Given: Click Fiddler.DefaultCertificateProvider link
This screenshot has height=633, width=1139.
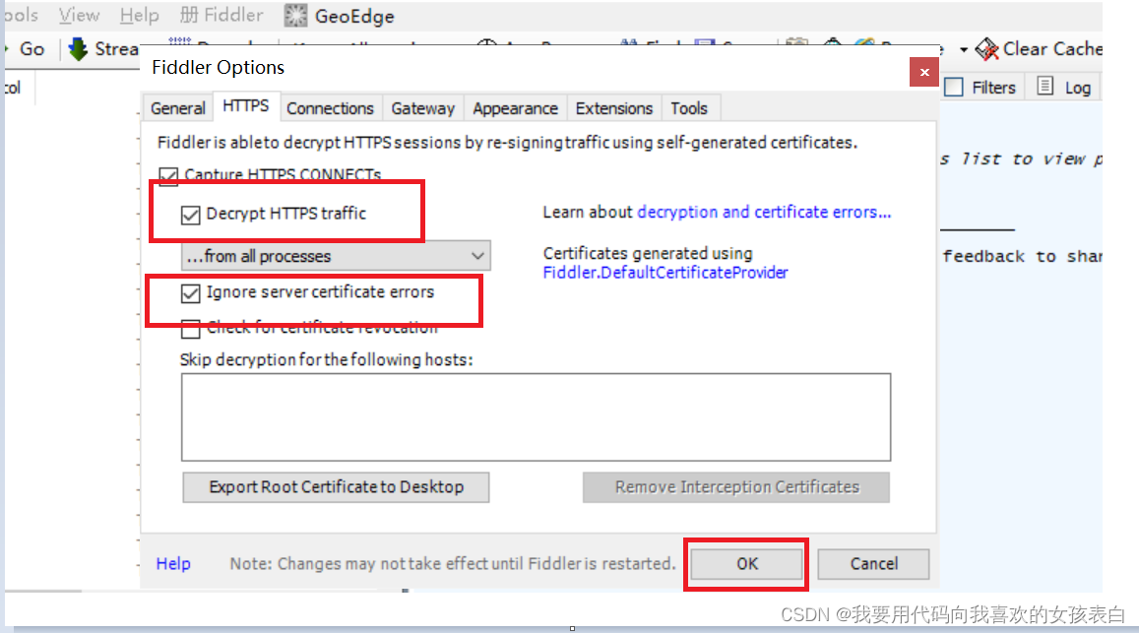Looking at the screenshot, I should (x=665, y=273).
